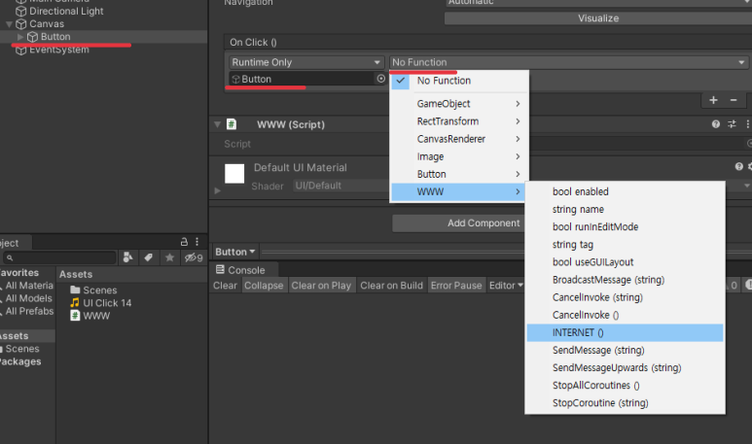This screenshot has height=444, width=752.
Task: Click Default UI Material white preview
Action: [234, 173]
